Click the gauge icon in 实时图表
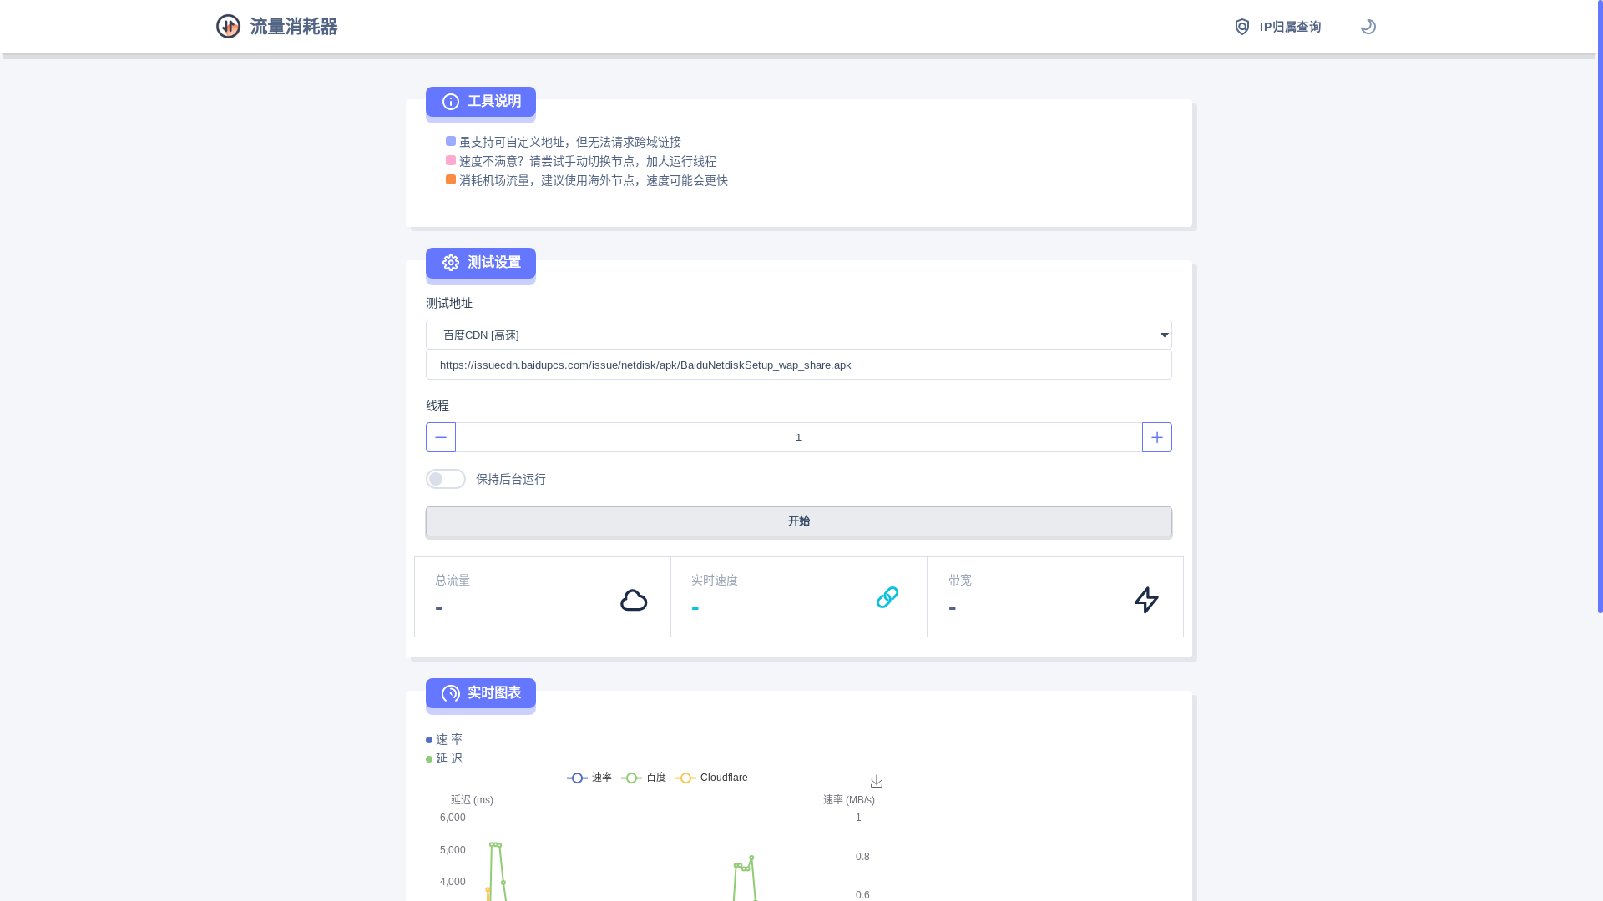Image resolution: width=1603 pixels, height=901 pixels. (451, 693)
